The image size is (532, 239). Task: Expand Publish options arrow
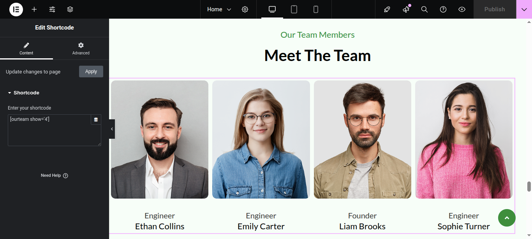pos(524,9)
